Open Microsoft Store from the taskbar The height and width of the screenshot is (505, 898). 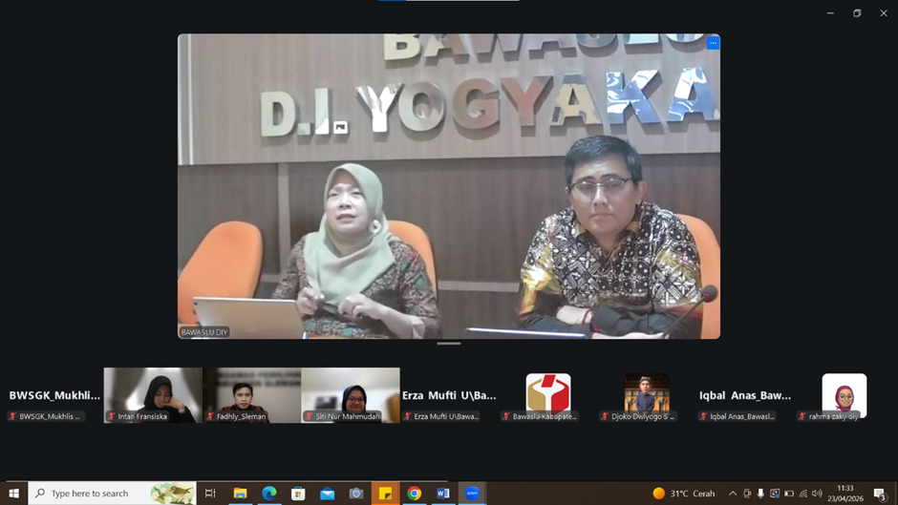point(298,493)
